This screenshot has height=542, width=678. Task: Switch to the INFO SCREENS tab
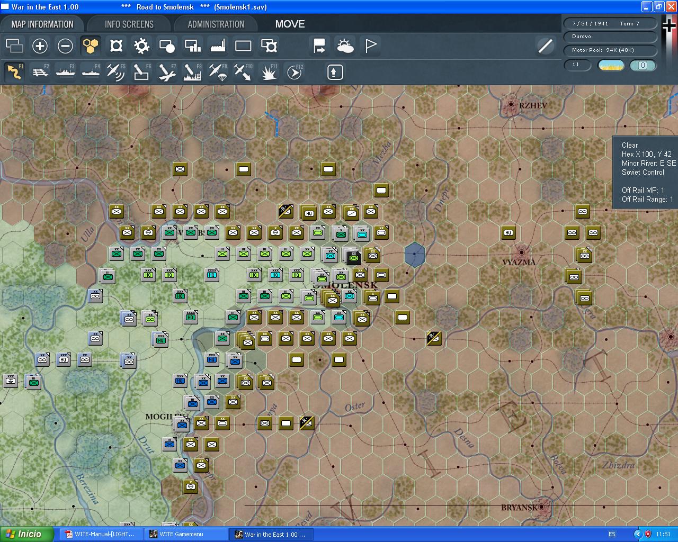[x=129, y=24]
